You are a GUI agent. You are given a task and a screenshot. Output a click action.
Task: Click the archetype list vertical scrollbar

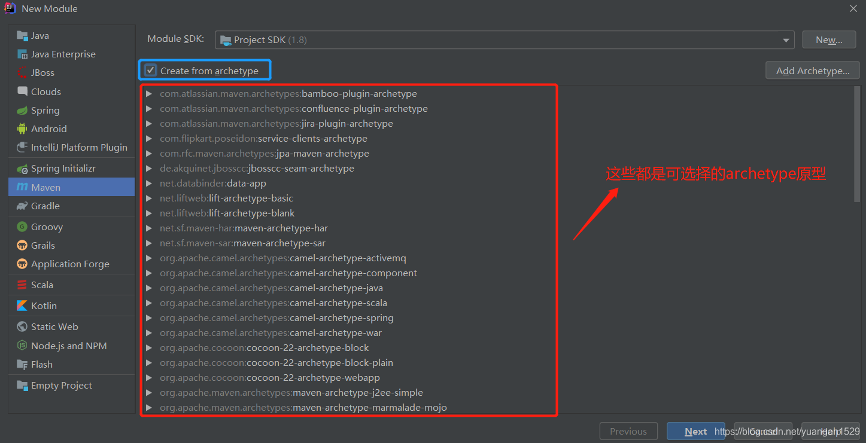[x=857, y=143]
